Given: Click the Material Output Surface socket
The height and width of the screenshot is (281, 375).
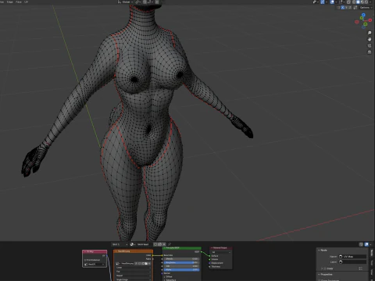Looking at the screenshot, I should pyautogui.click(x=209, y=256).
